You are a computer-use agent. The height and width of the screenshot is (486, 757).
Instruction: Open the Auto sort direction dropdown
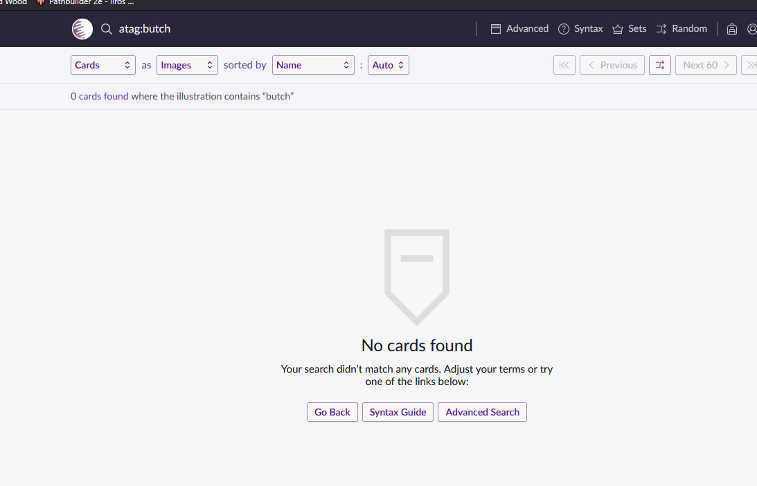pos(388,65)
